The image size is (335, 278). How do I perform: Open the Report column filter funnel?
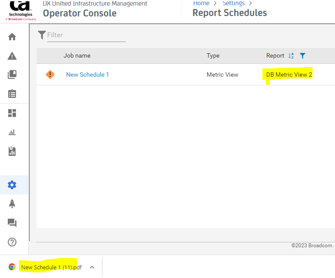[303, 55]
